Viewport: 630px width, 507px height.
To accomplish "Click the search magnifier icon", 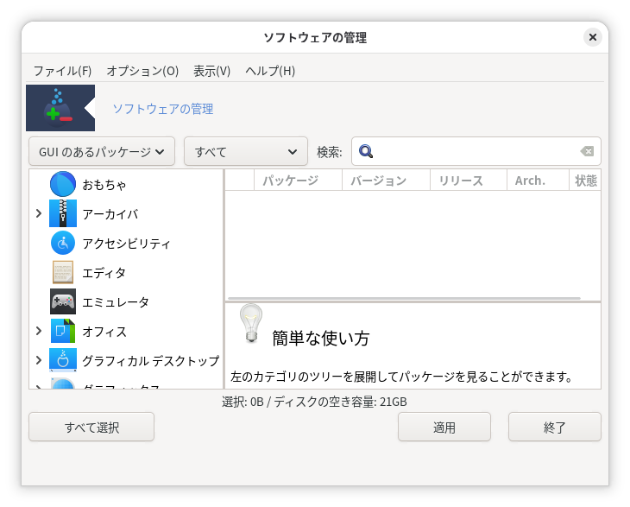I will [366, 151].
